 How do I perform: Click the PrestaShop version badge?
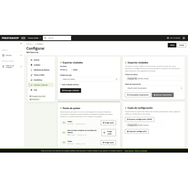point(23,38)
